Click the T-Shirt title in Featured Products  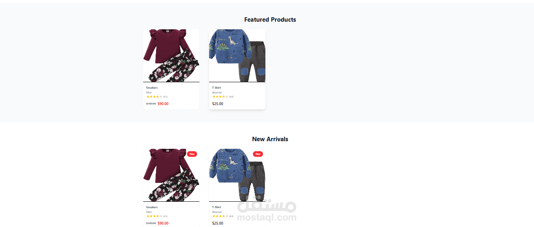[x=217, y=87]
